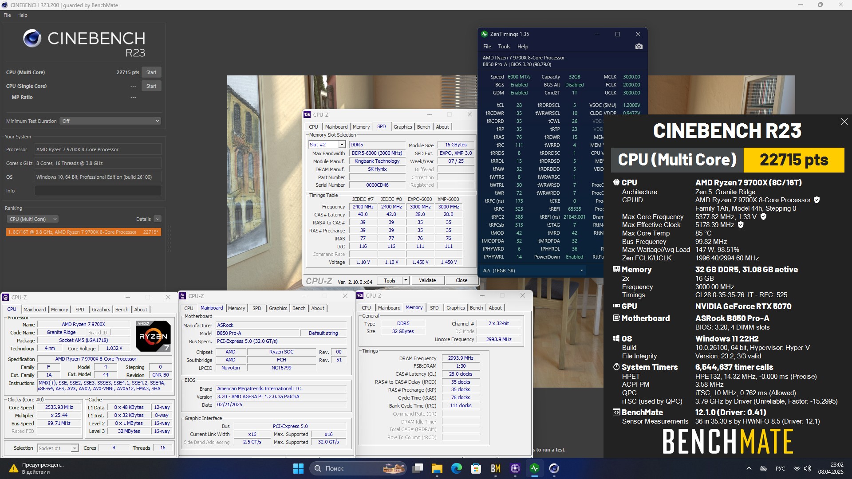Show hidden system tray icons
This screenshot has height=479, width=852.
click(749, 468)
